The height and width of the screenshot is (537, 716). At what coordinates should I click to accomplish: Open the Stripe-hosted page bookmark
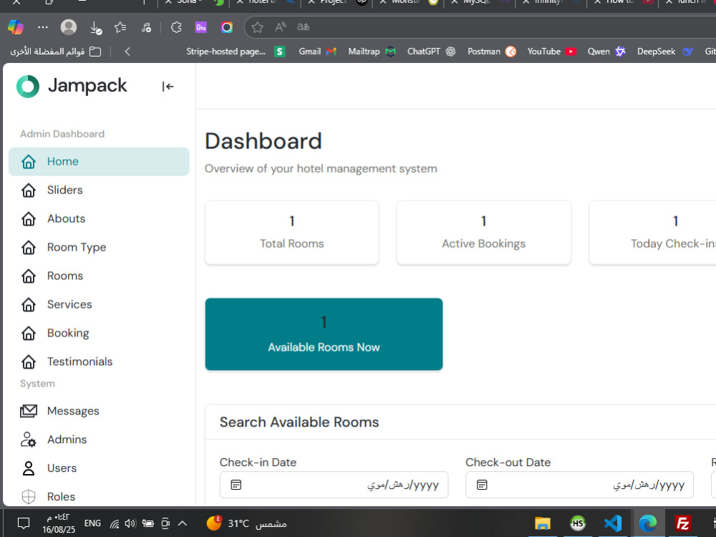click(236, 52)
